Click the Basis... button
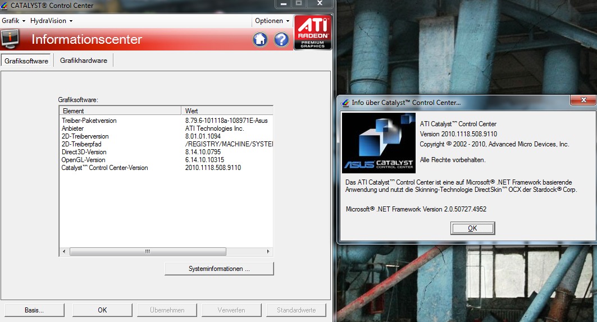 coord(34,310)
